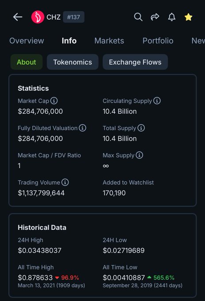This screenshot has height=301, width=205.
Task: Tap the infinity Max Supply value
Action: (106, 166)
